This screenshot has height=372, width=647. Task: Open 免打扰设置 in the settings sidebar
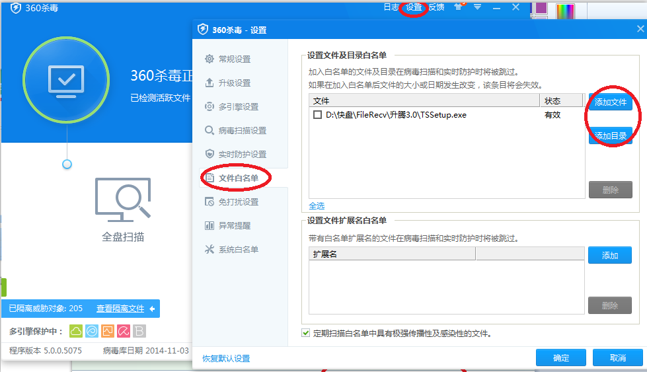[238, 202]
